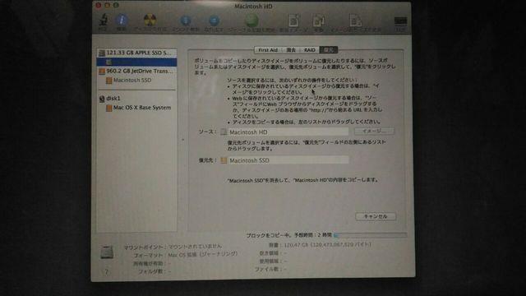Click the 復元先: label

[x=207, y=160]
